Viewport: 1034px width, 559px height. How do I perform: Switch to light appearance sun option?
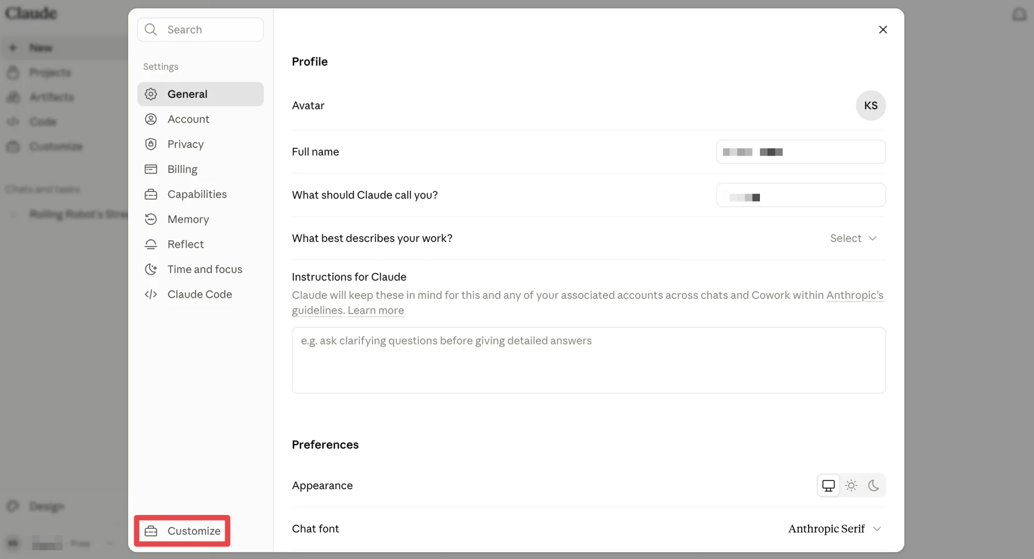point(851,486)
